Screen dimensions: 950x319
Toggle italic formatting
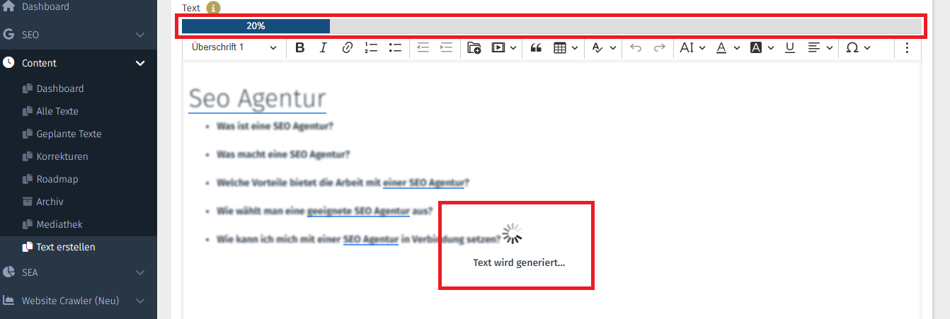coord(323,47)
